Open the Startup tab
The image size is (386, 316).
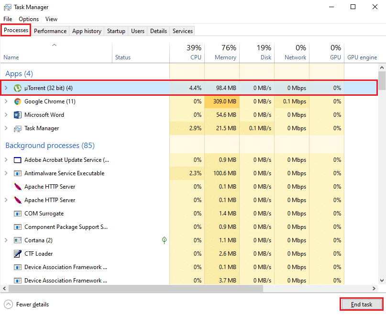[x=116, y=31]
